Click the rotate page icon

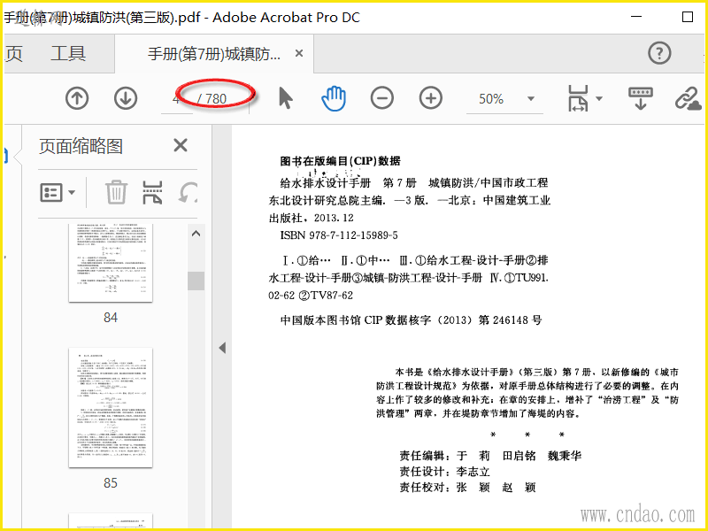click(x=188, y=193)
